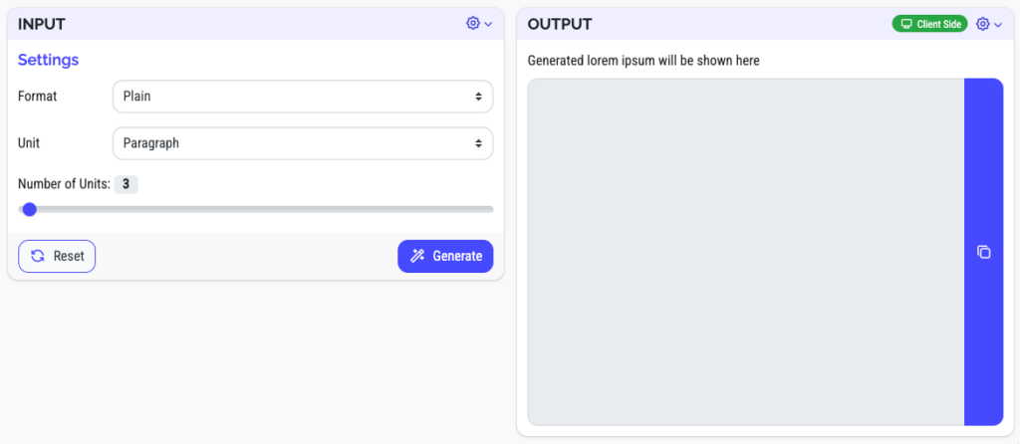Click the magic wand icon on Generate
Viewport: 1020px width, 444px height.
(417, 256)
